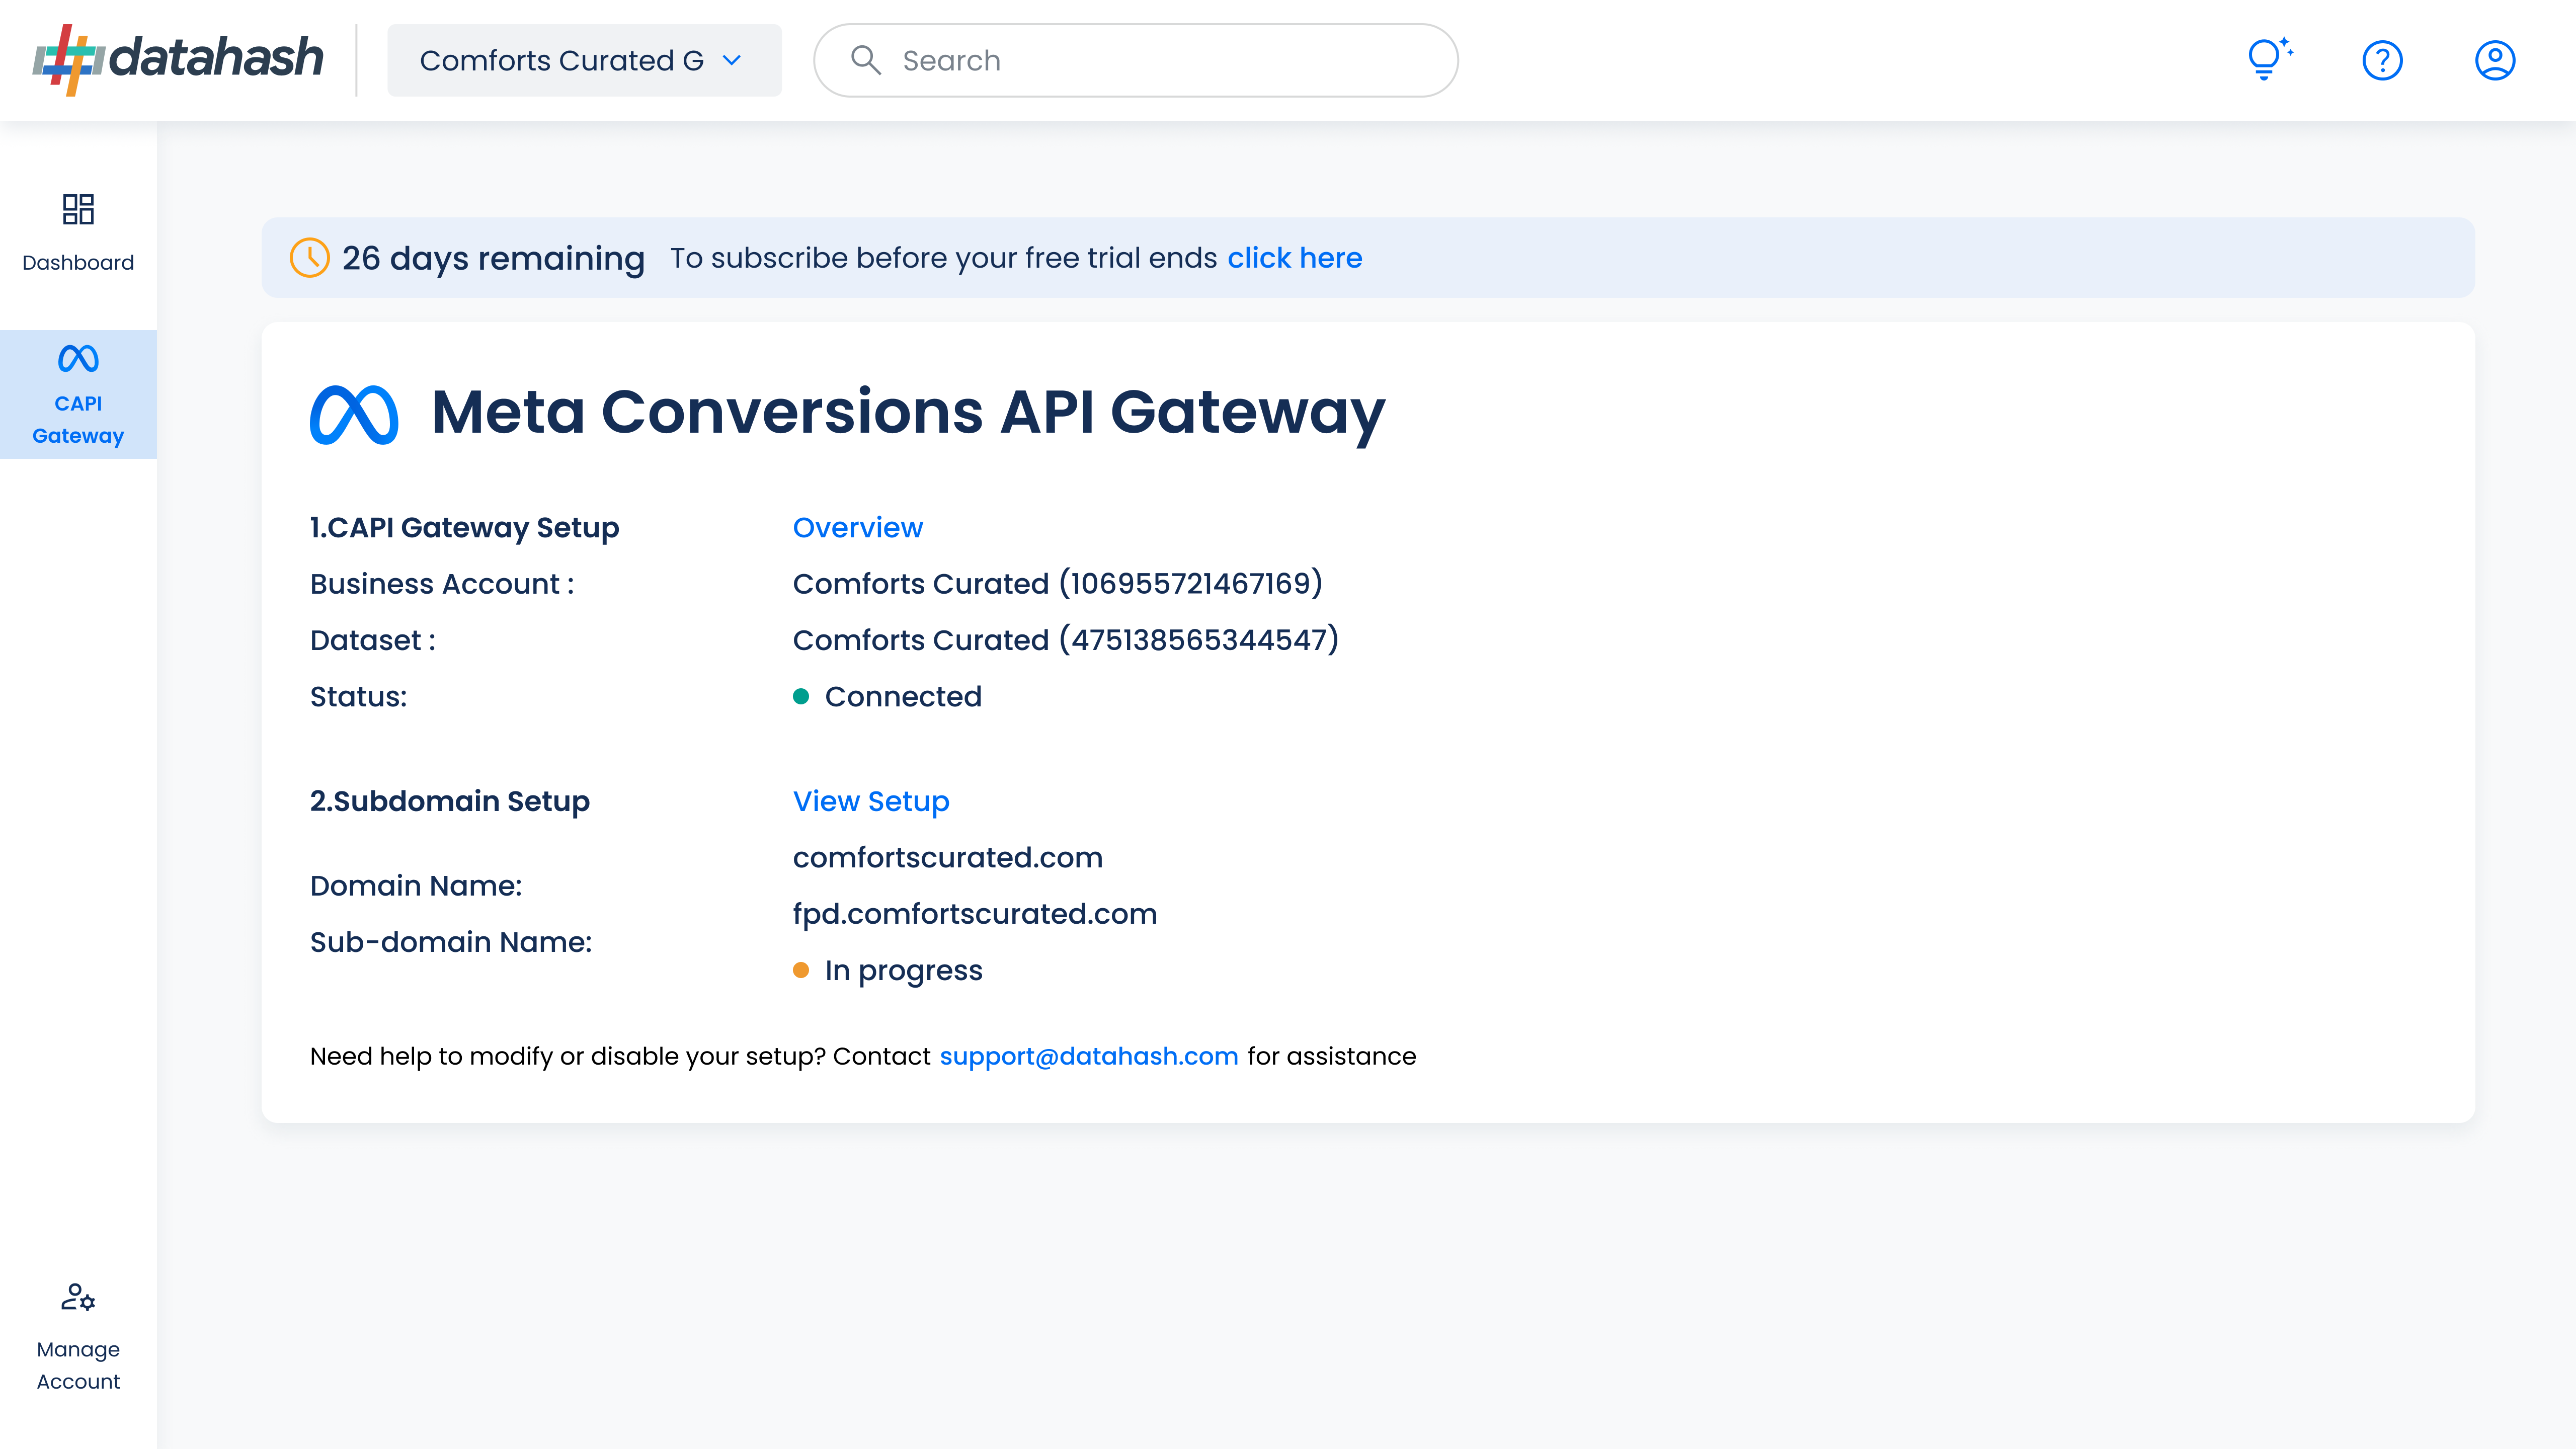Click 'comfortscurated.com' domain value
This screenshot has width=2576, height=1449.
point(947,857)
